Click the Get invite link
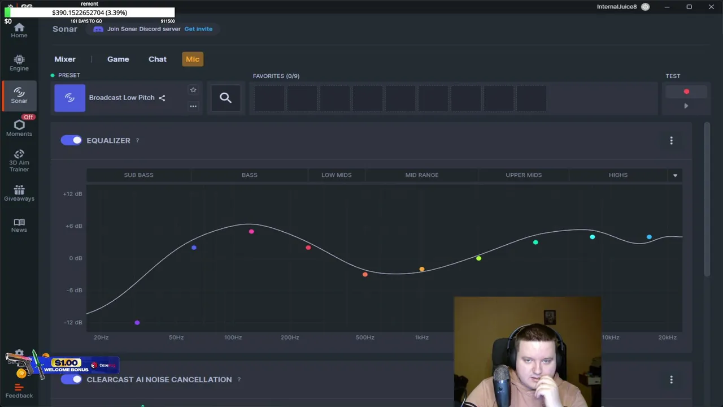Image resolution: width=723 pixels, height=407 pixels. coord(198,29)
